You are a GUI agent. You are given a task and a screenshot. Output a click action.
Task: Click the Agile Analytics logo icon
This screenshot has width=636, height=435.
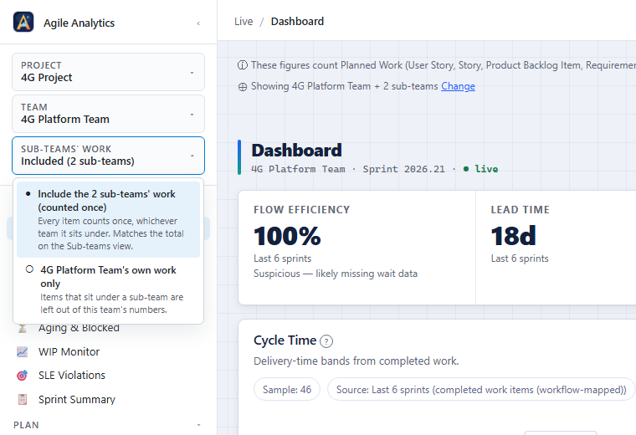point(23,22)
